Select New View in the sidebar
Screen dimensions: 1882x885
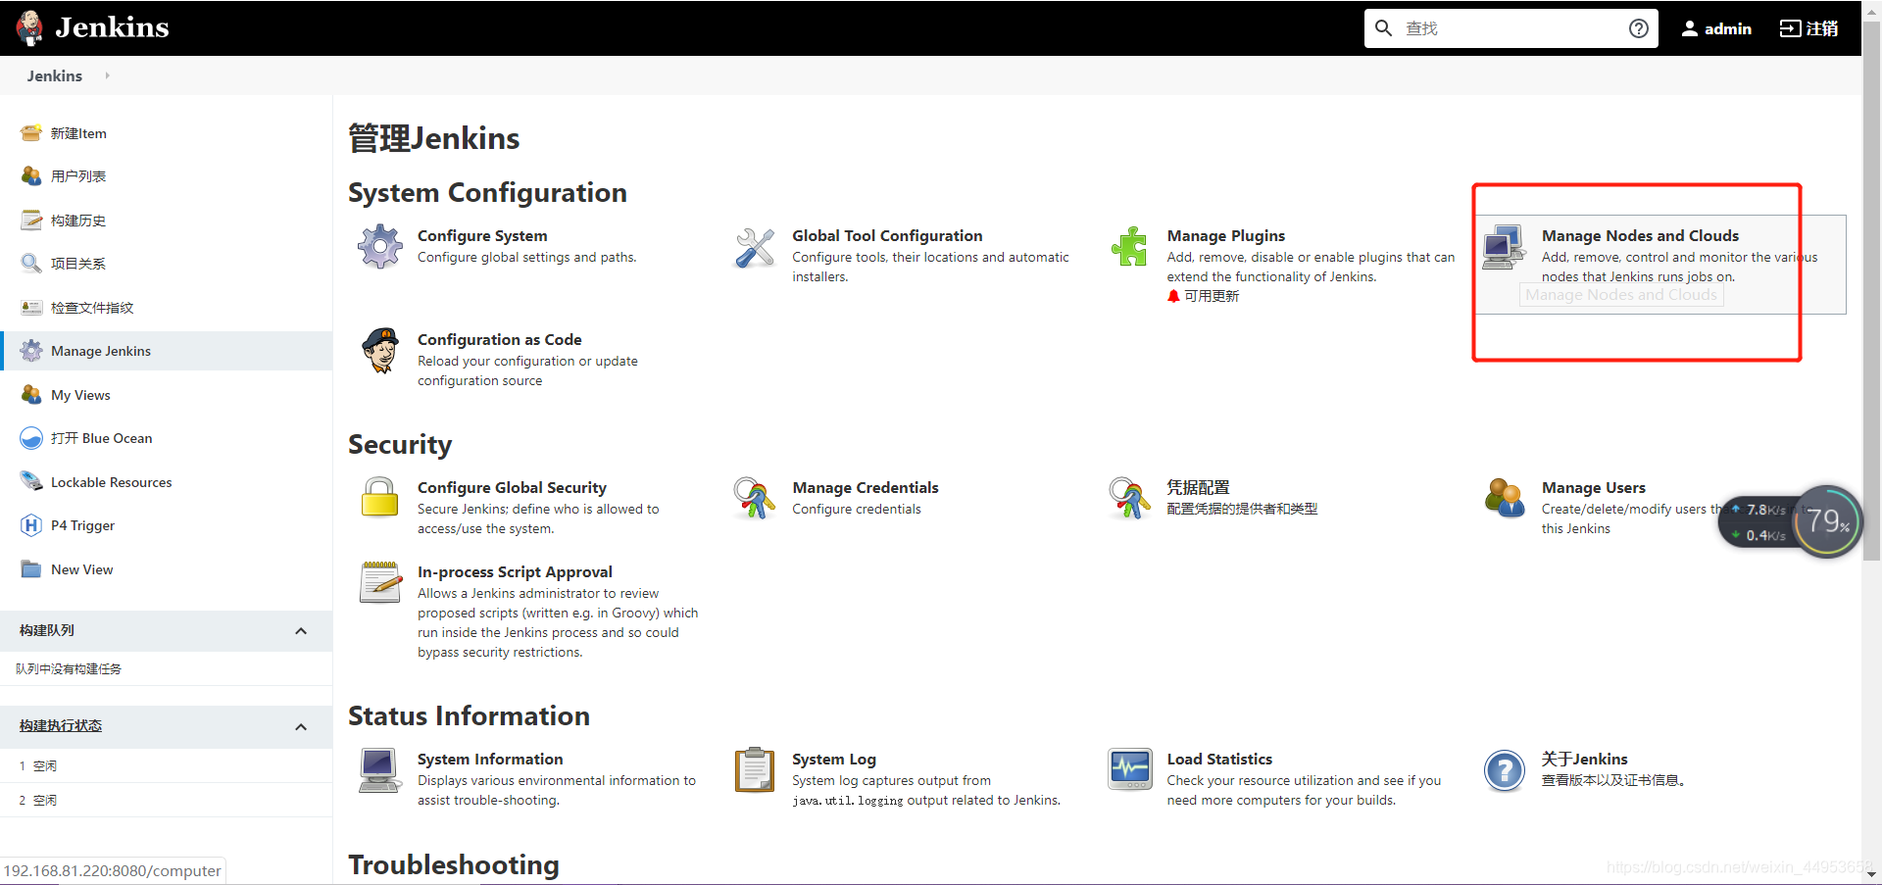click(x=81, y=569)
